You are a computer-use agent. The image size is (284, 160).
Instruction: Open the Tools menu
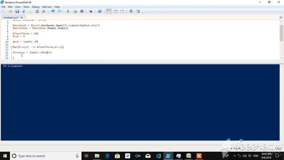[26, 7]
